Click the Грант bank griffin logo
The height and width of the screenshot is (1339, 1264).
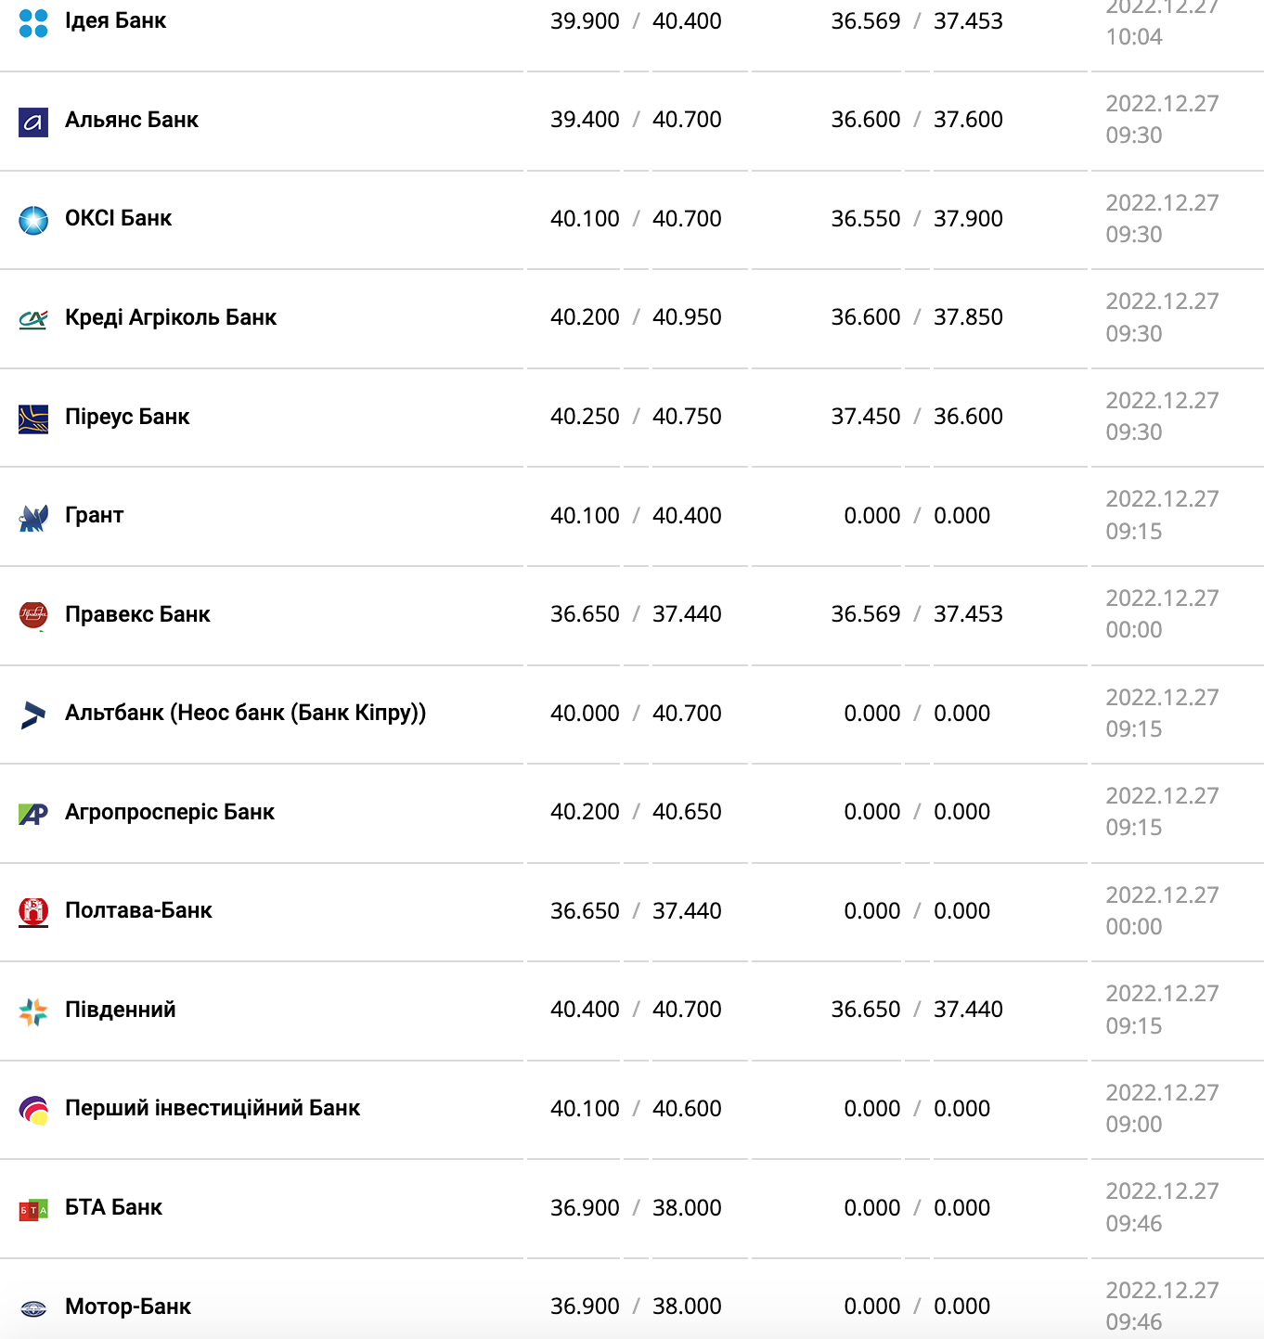pyautogui.click(x=33, y=518)
